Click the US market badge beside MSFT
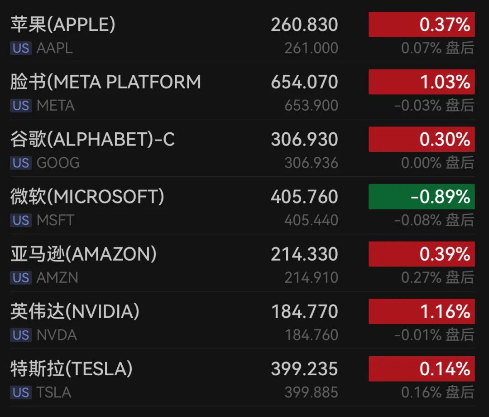This screenshot has width=489, height=417. 21,220
